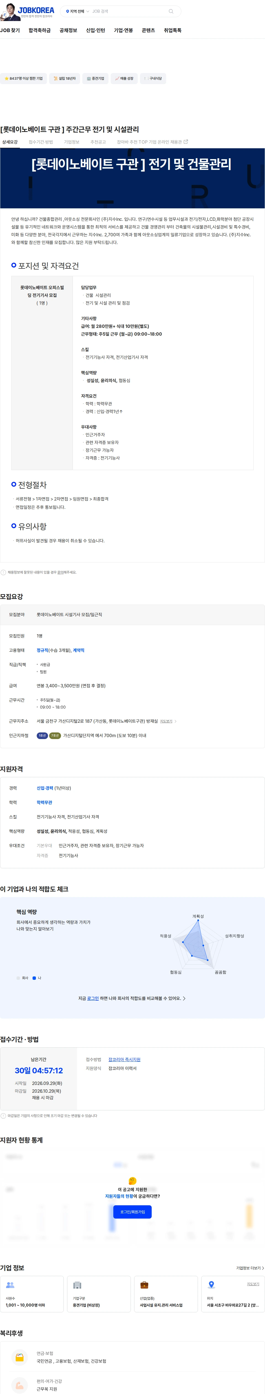Click the 7호선 subway line badge
265x1394 pixels.
[x=55, y=735]
